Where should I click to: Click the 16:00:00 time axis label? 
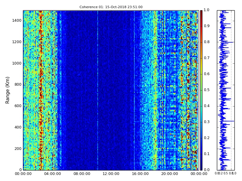point(140,174)
